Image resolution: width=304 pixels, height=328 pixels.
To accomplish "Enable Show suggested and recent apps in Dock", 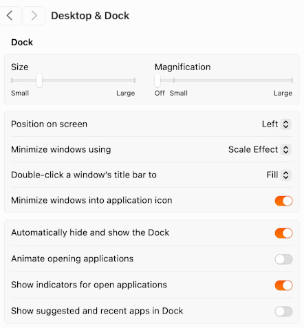I will (283, 311).
